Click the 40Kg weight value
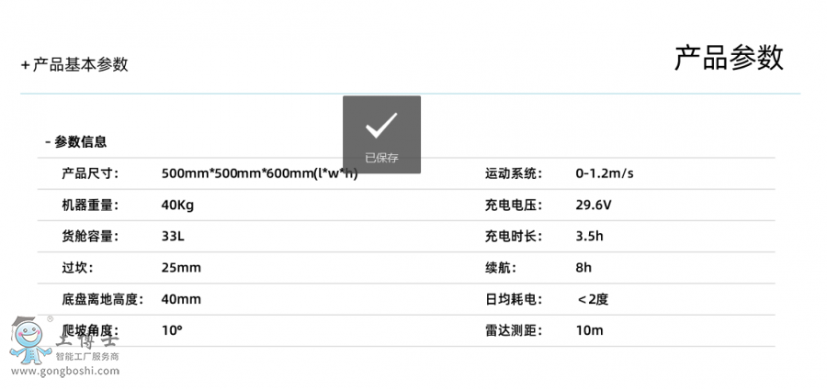Screen dimensions: 827x389 coord(177,205)
